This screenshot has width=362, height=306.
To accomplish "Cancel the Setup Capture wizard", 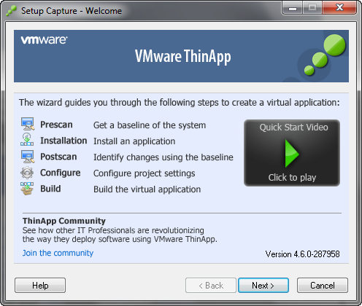I will pos(323,286).
